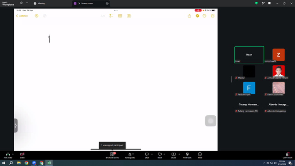Select Dewi Kusumawati participant tile
Image resolution: width=295 pixels, height=166 pixels.
pos(278,88)
